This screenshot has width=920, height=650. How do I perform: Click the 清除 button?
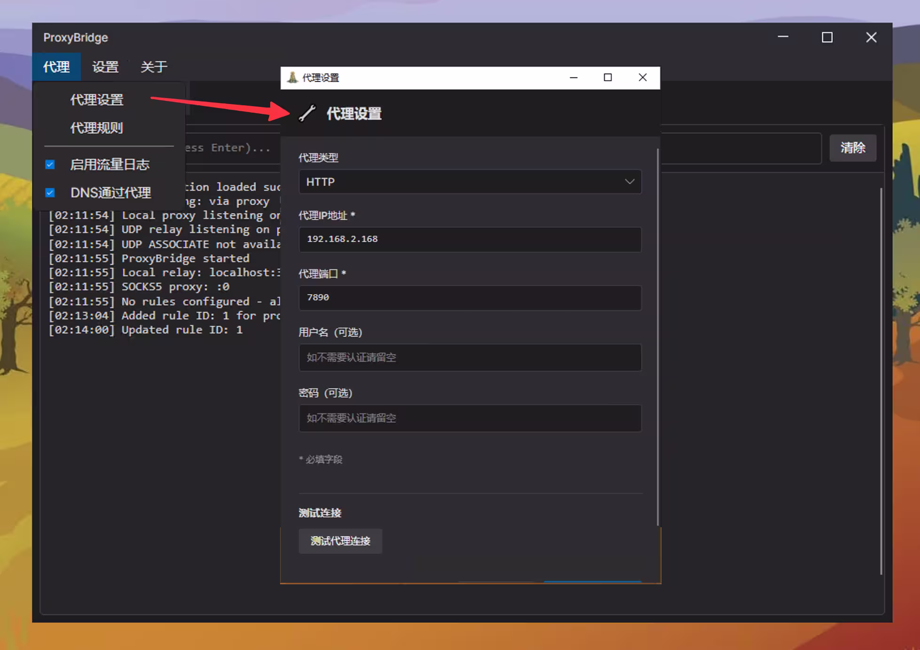click(x=853, y=148)
